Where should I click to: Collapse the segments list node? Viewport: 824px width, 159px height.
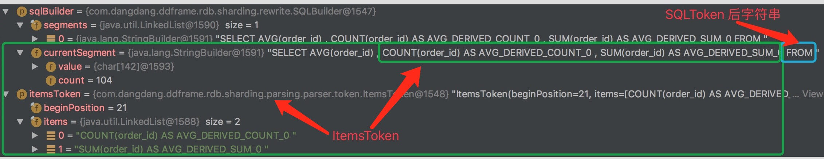(20, 25)
